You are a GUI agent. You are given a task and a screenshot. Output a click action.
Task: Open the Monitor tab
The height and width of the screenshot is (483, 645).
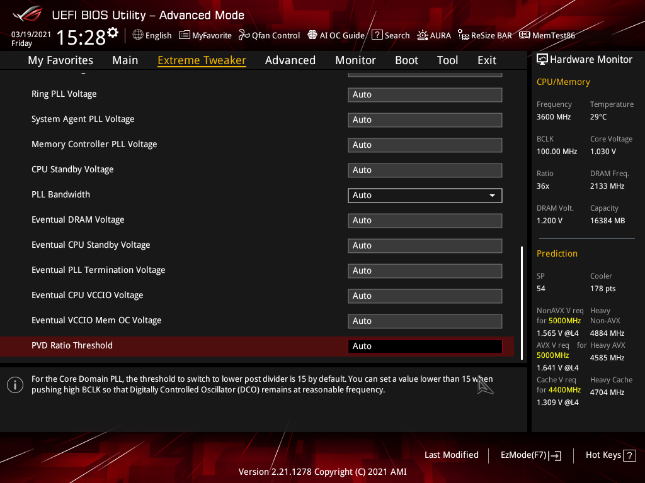[355, 60]
